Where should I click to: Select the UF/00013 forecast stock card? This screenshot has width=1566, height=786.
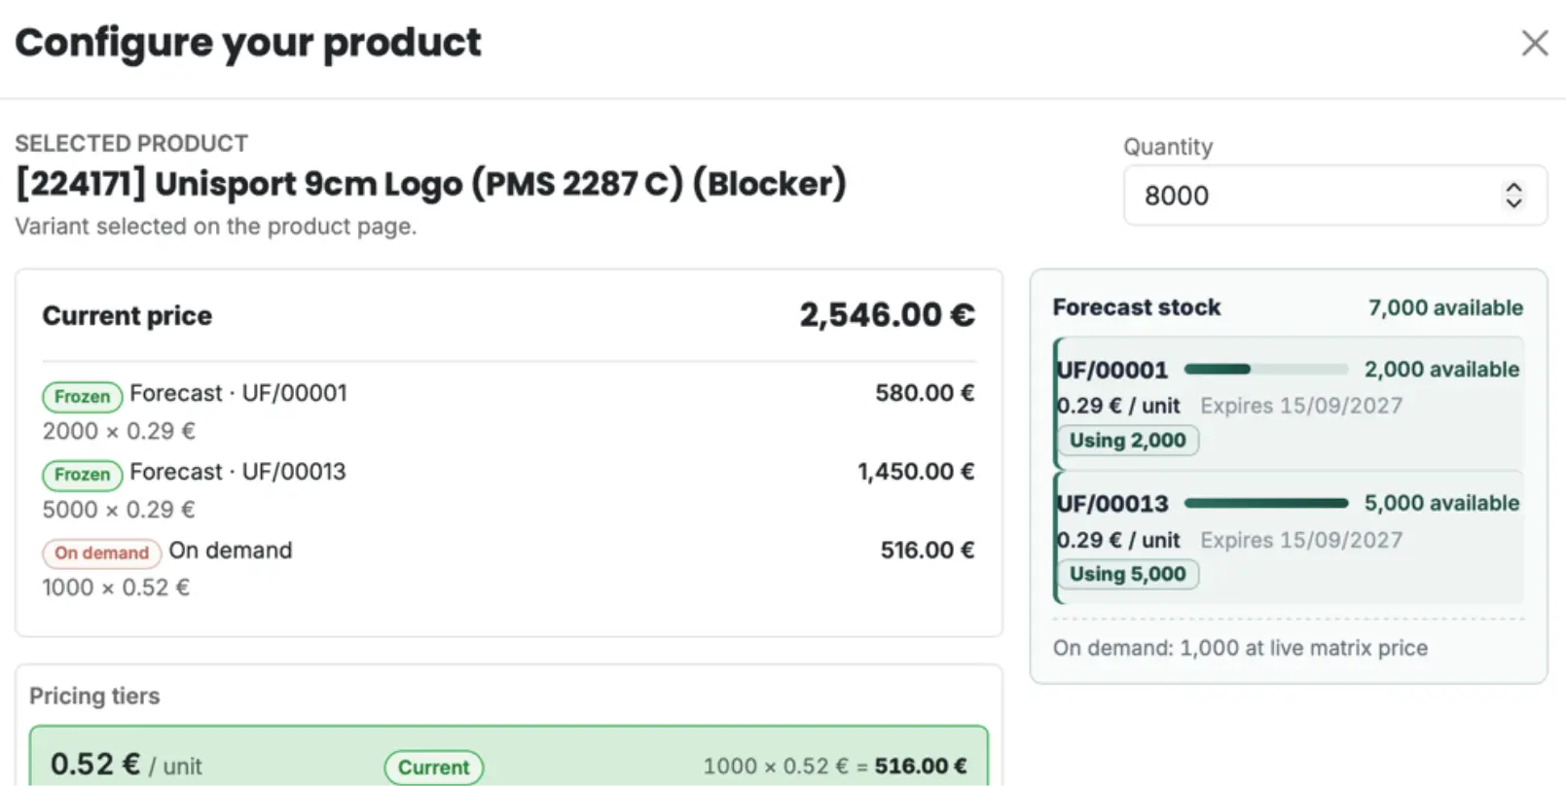pyautogui.click(x=1289, y=537)
